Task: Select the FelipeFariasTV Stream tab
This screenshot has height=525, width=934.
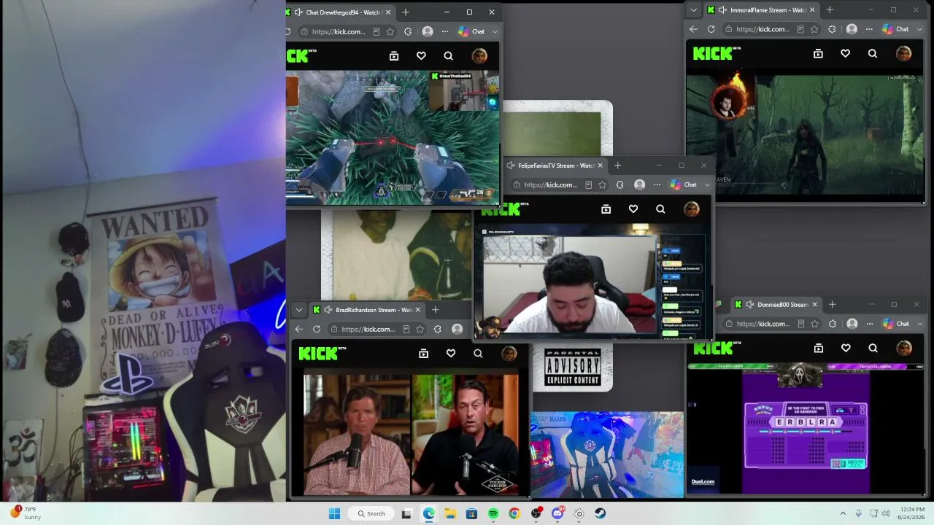Action: (555, 166)
